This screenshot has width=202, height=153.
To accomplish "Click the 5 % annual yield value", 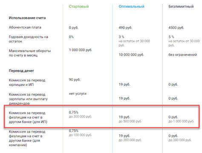I will pyautogui.click(x=171, y=37).
